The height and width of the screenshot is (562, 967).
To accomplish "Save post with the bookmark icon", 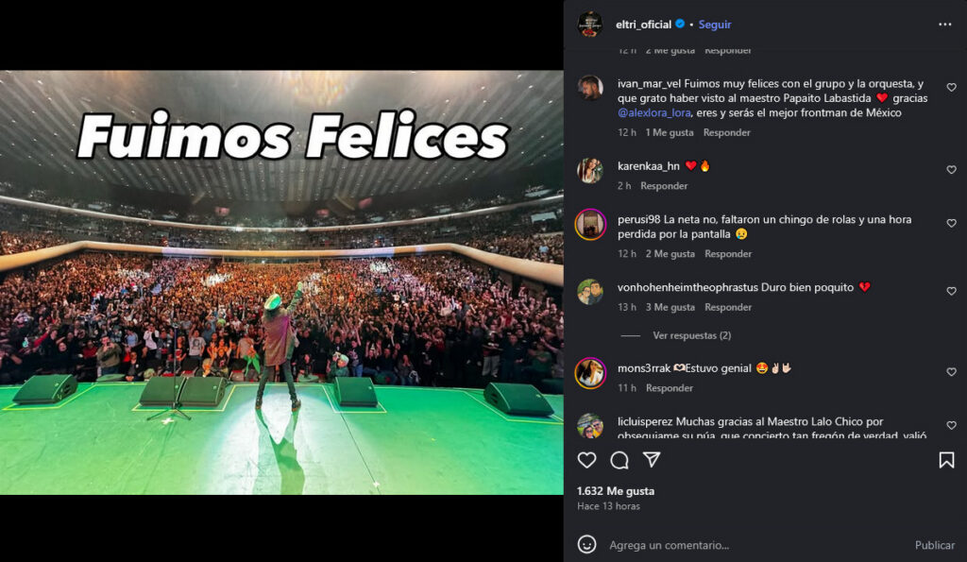I will click(x=946, y=460).
